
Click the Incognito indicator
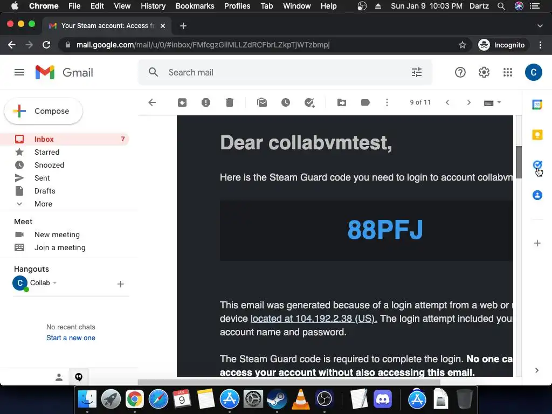pos(502,45)
